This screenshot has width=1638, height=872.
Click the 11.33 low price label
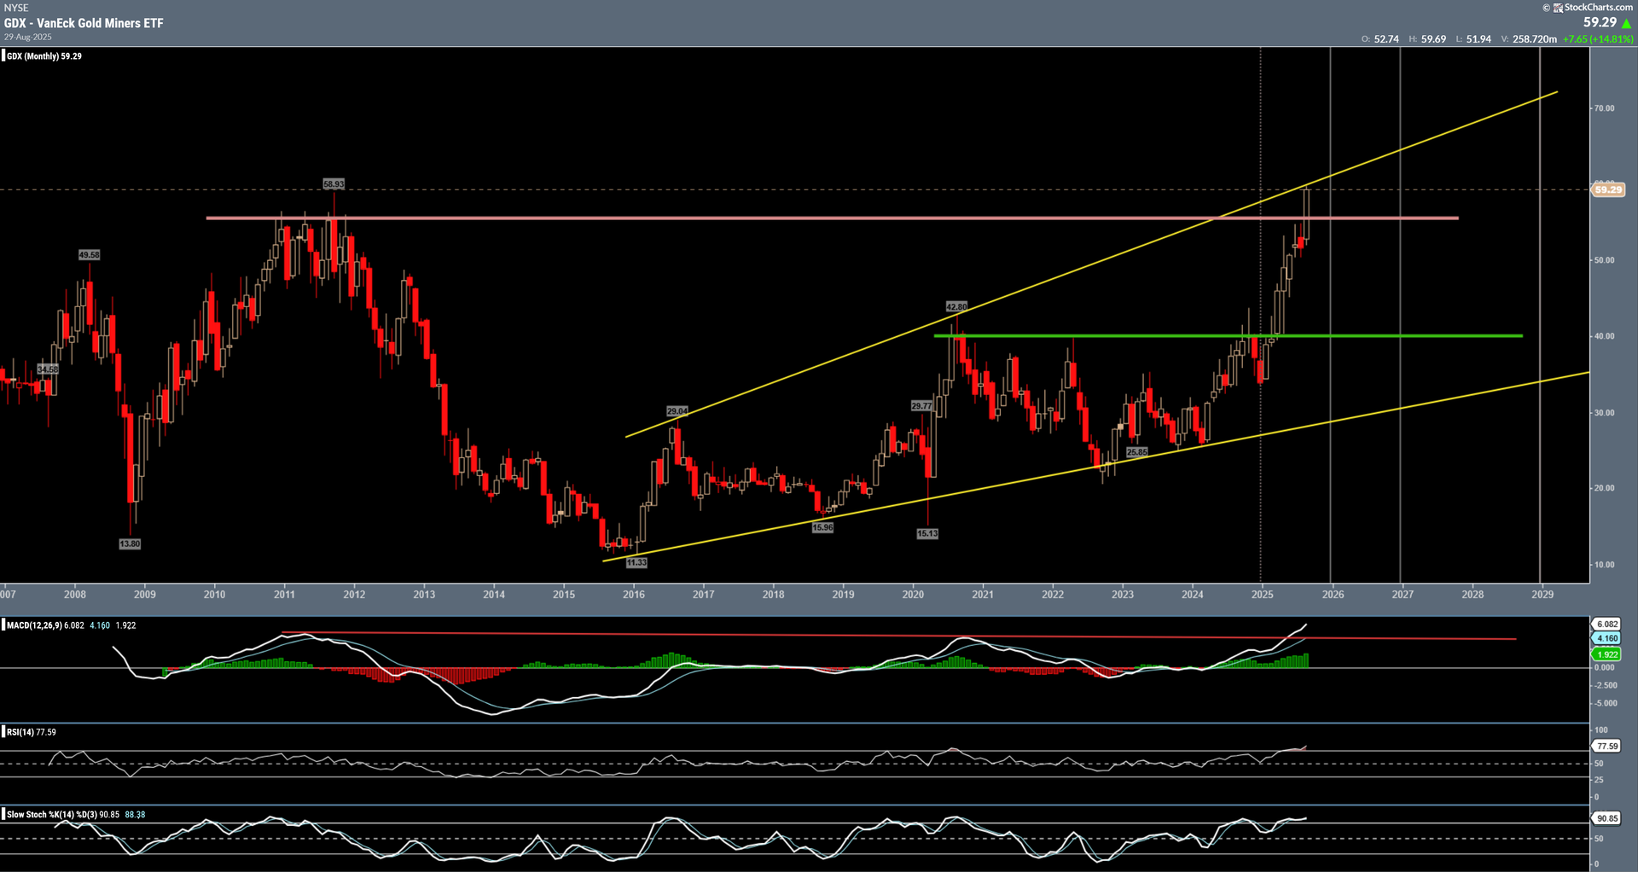coord(636,562)
